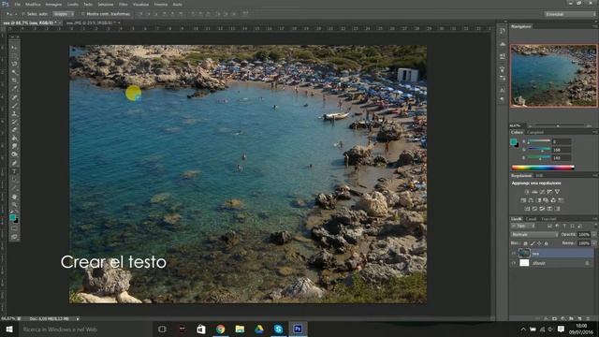Toggle lock position in Layers panel

click(x=539, y=243)
